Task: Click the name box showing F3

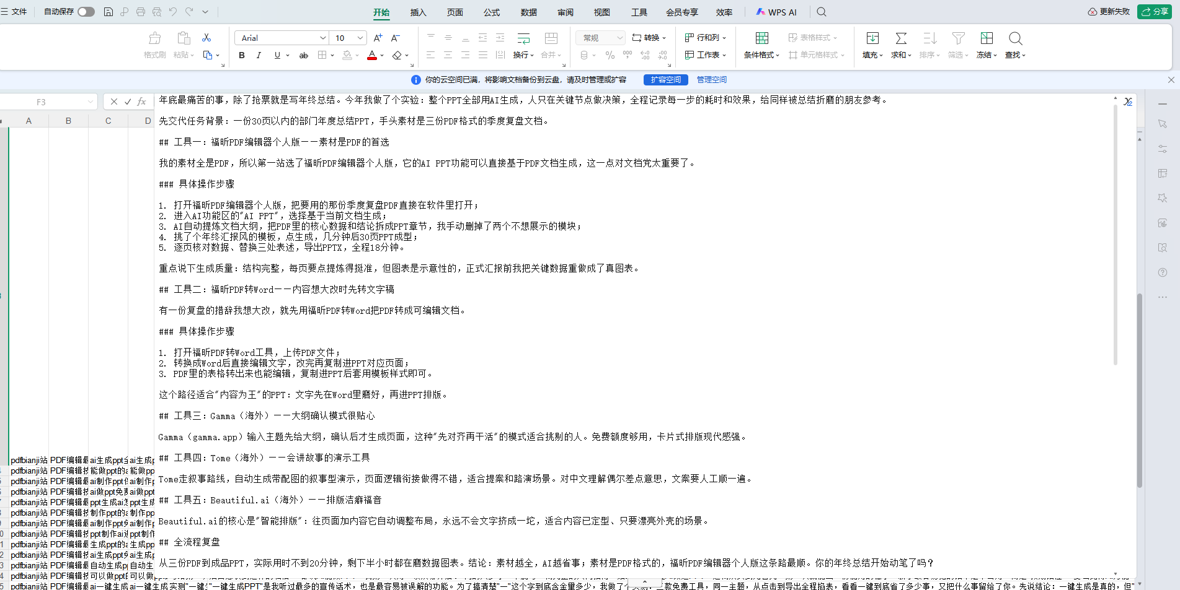Action: click(x=41, y=102)
